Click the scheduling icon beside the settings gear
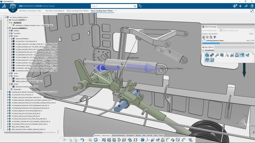Image resolution: width=255 pixels, height=143 pixels. pos(211,37)
